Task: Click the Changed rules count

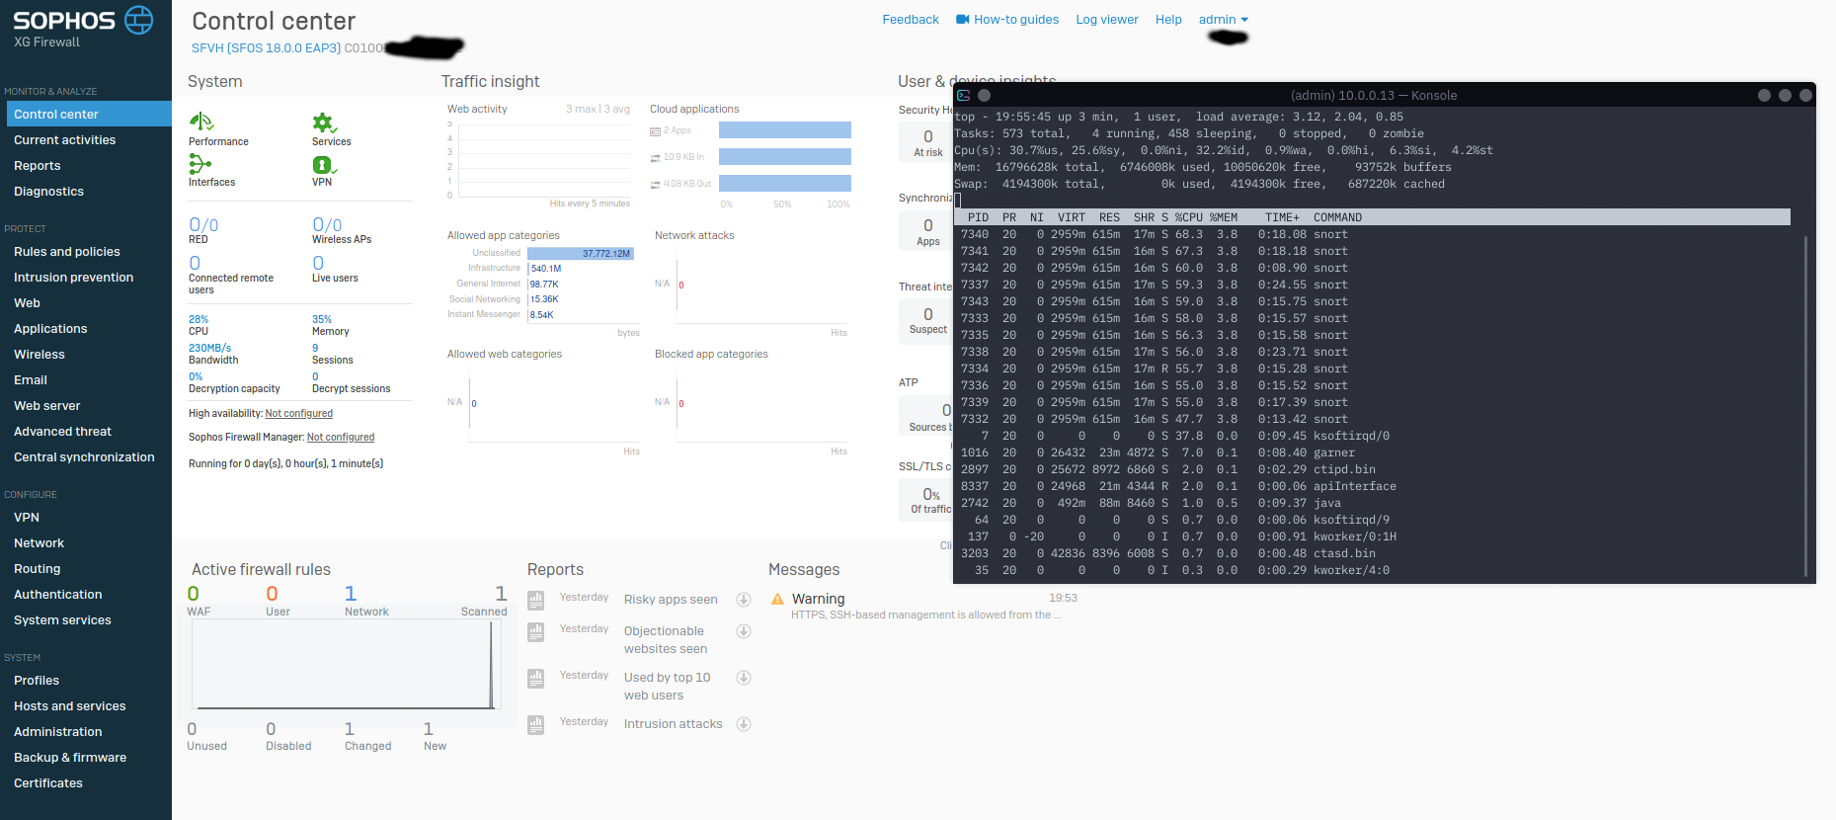Action: click(x=349, y=729)
